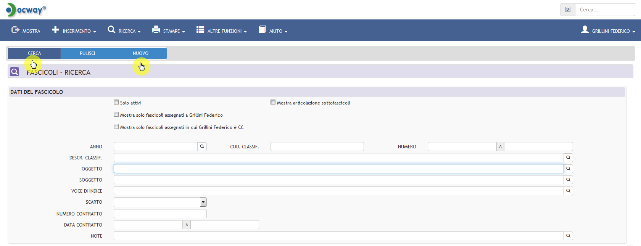Image resolution: width=641 pixels, height=246 pixels.
Task: Toggle the checkbox next to top Cerca box
Action: (568, 10)
